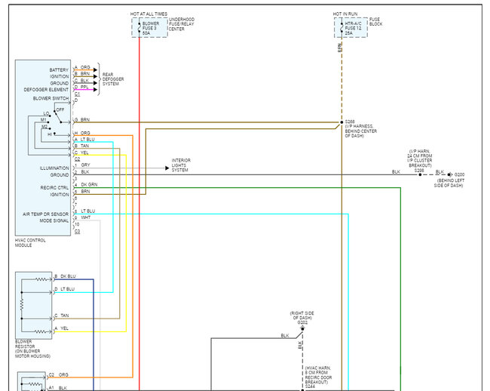Click the OFF switch position label
The height and width of the screenshot is (391, 490).
coord(60,109)
